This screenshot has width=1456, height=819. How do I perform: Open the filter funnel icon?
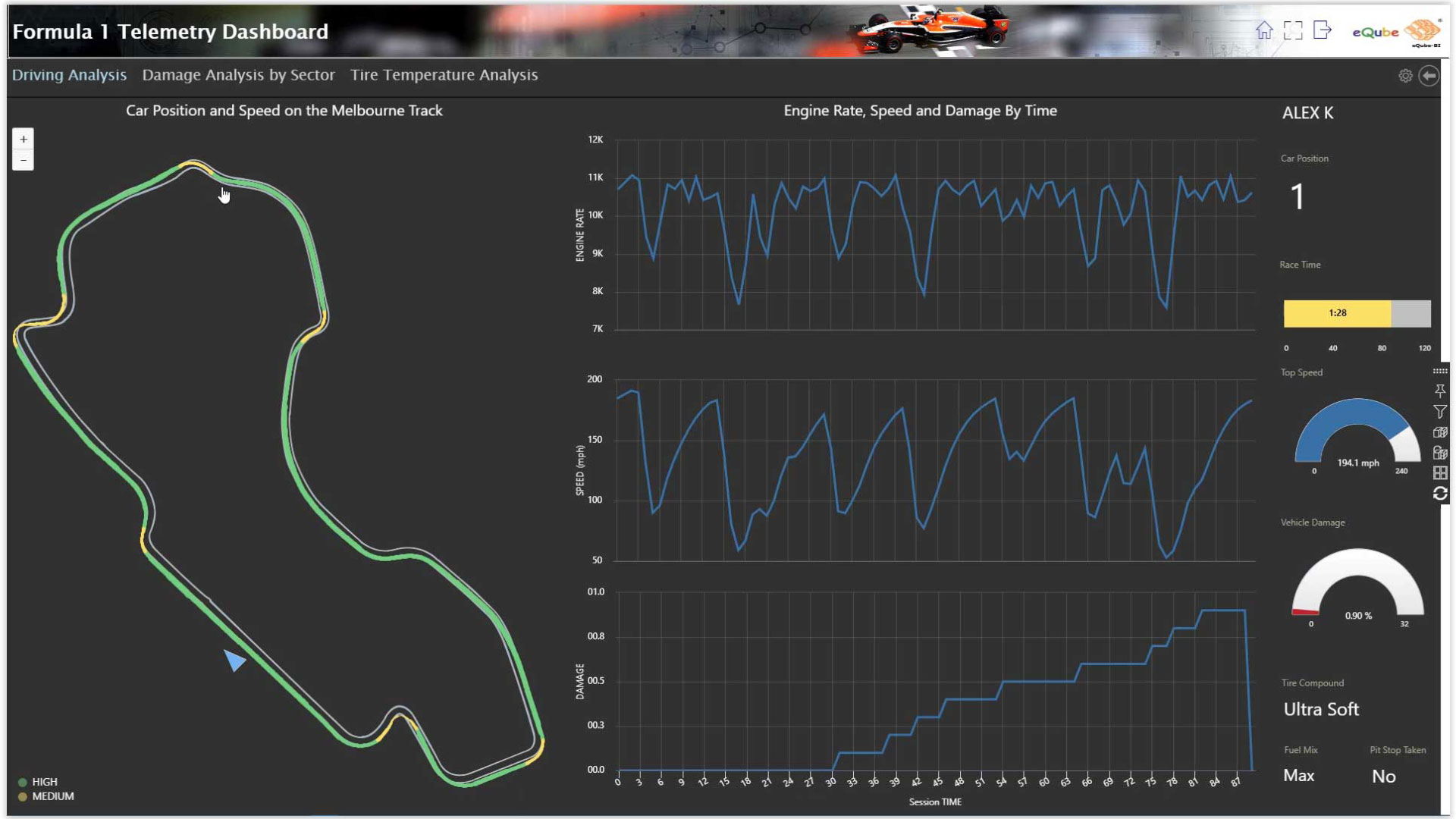pyautogui.click(x=1440, y=412)
